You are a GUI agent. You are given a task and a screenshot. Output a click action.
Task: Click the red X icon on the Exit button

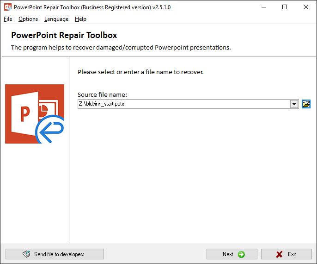[279, 254]
